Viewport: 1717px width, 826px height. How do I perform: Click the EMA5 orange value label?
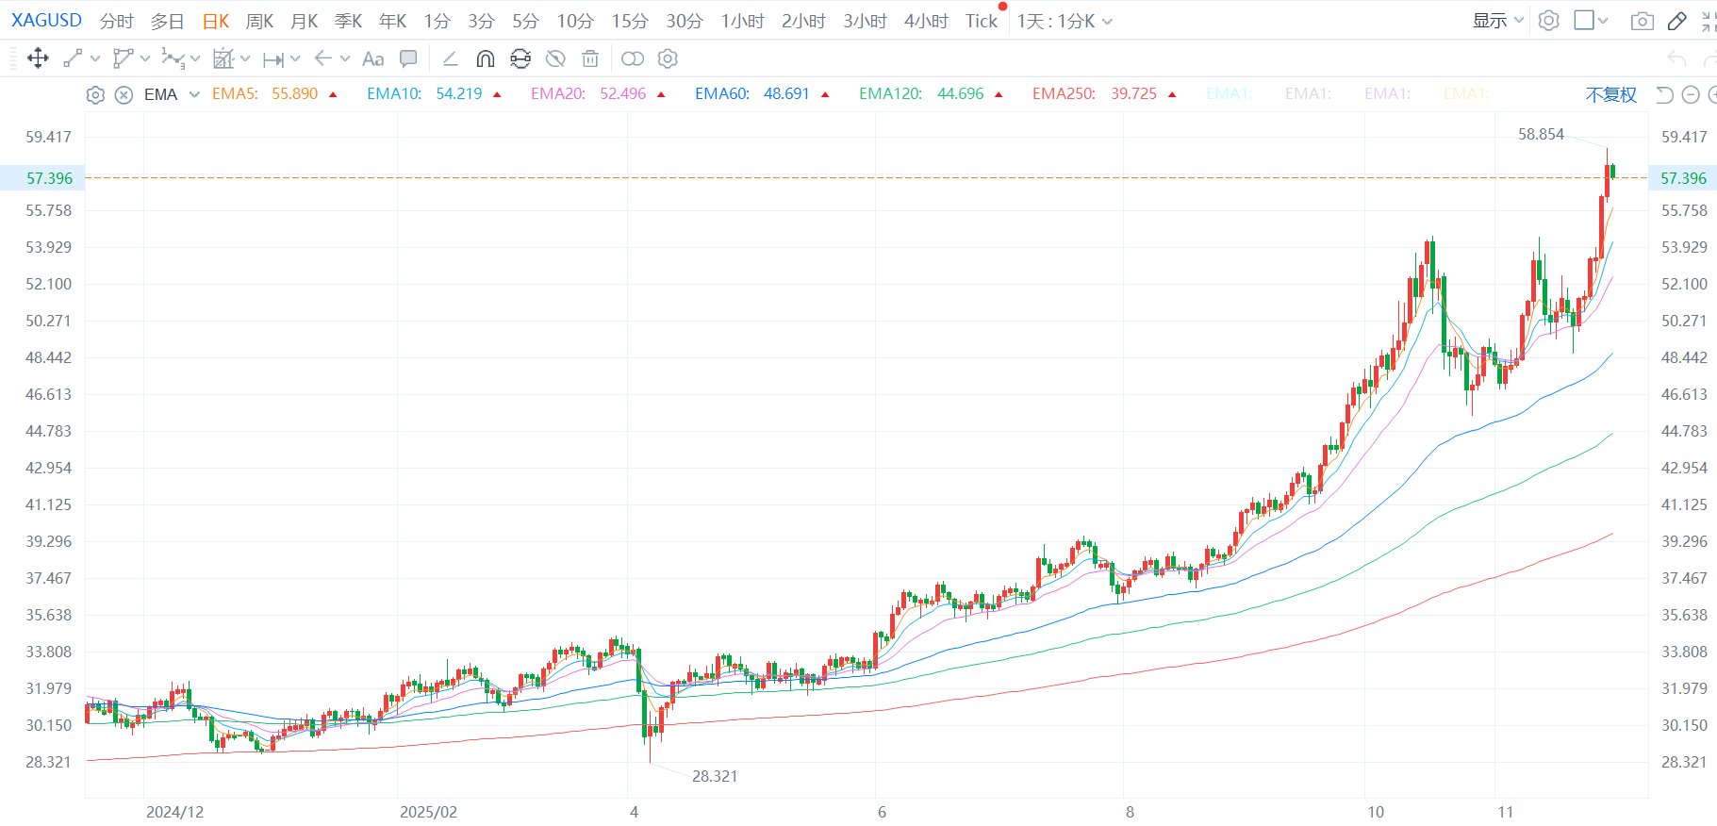pyautogui.click(x=294, y=93)
